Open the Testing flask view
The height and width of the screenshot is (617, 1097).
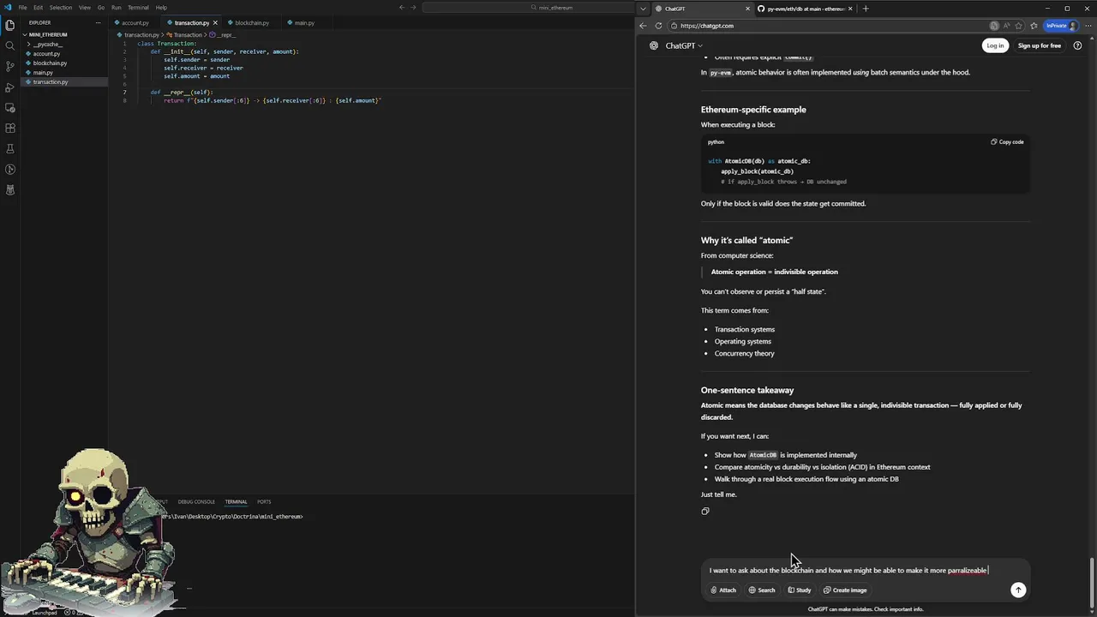10,149
